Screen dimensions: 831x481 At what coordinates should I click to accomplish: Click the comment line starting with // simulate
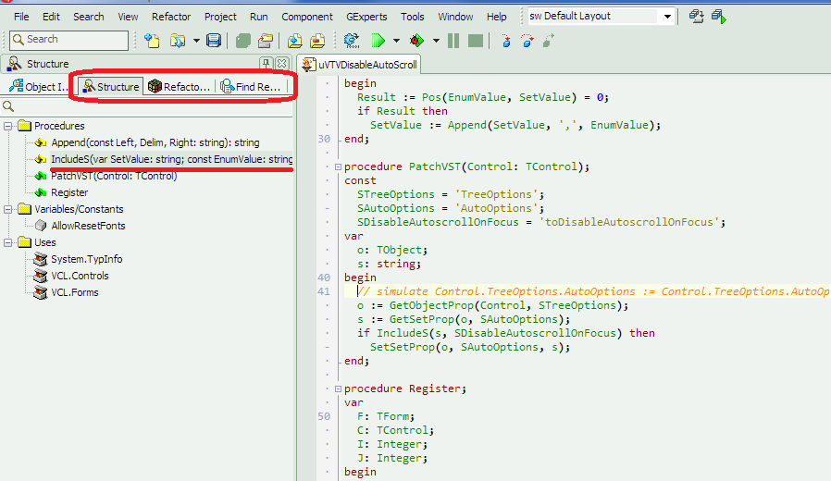click(x=593, y=291)
